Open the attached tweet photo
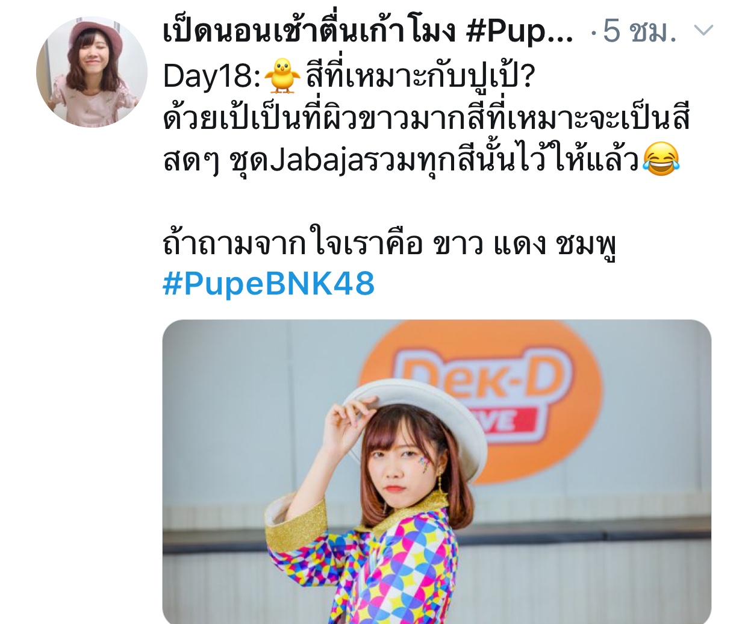This screenshot has height=624, width=748. click(437, 472)
